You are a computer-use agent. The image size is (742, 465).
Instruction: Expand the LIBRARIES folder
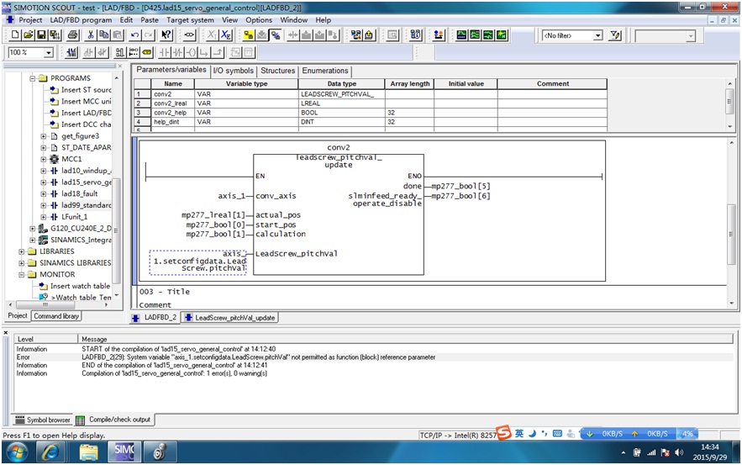(x=22, y=251)
